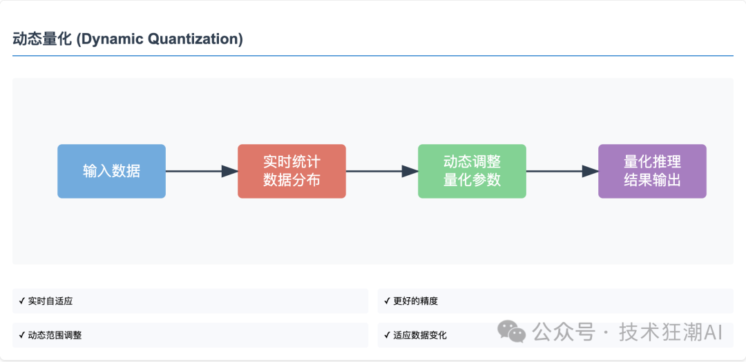Click the 适应数据变化 feature text
This screenshot has height=362, width=746.
point(420,335)
